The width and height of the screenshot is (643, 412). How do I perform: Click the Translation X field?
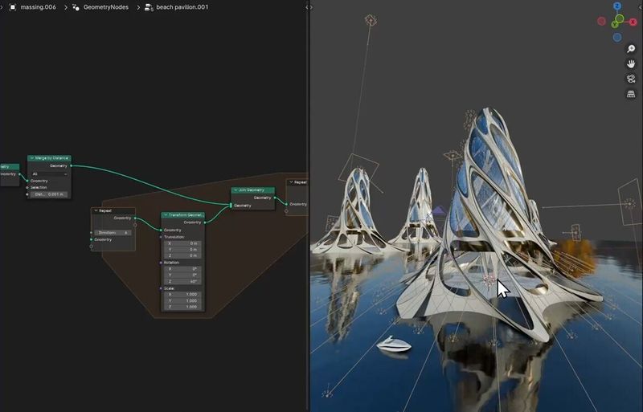click(x=183, y=243)
